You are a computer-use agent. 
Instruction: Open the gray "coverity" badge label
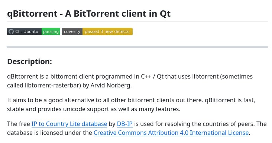pyautogui.click(x=72, y=31)
